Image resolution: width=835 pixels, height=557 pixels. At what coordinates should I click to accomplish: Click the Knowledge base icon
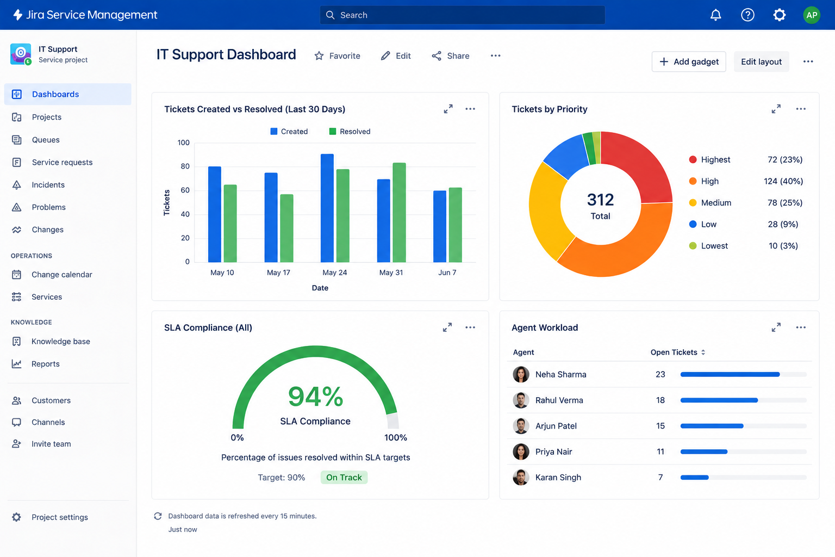(x=17, y=342)
